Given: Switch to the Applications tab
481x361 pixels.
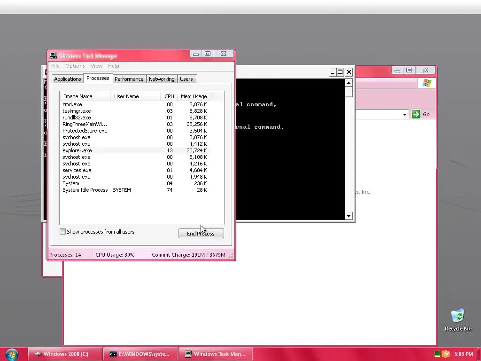Looking at the screenshot, I should (x=68, y=79).
